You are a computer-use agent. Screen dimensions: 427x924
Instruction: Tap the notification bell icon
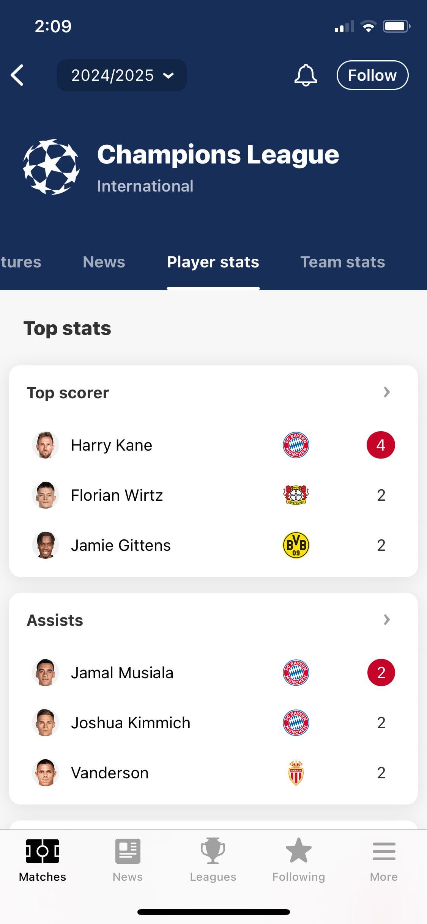pyautogui.click(x=306, y=75)
